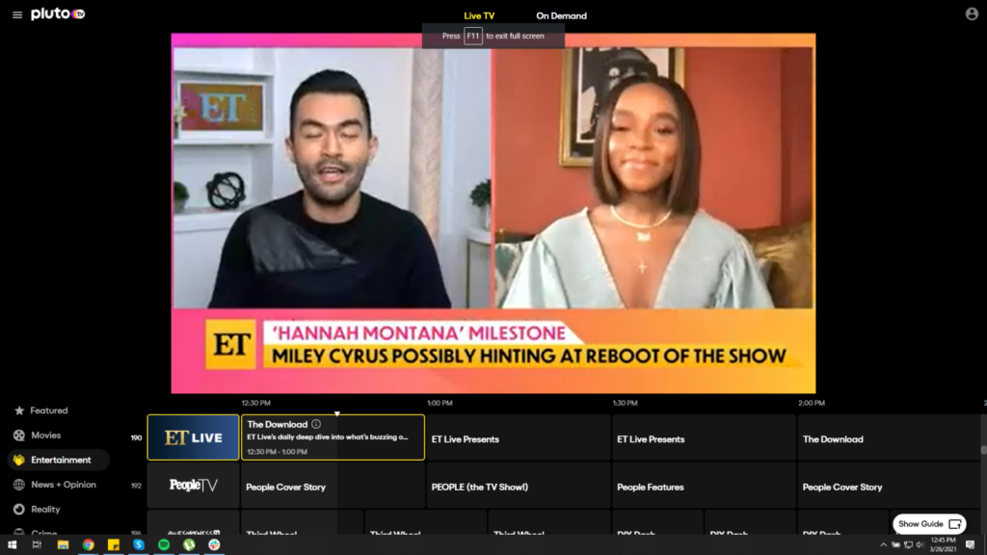Switch to the Live TV tab
Screen dimensions: 987x555
479,15
